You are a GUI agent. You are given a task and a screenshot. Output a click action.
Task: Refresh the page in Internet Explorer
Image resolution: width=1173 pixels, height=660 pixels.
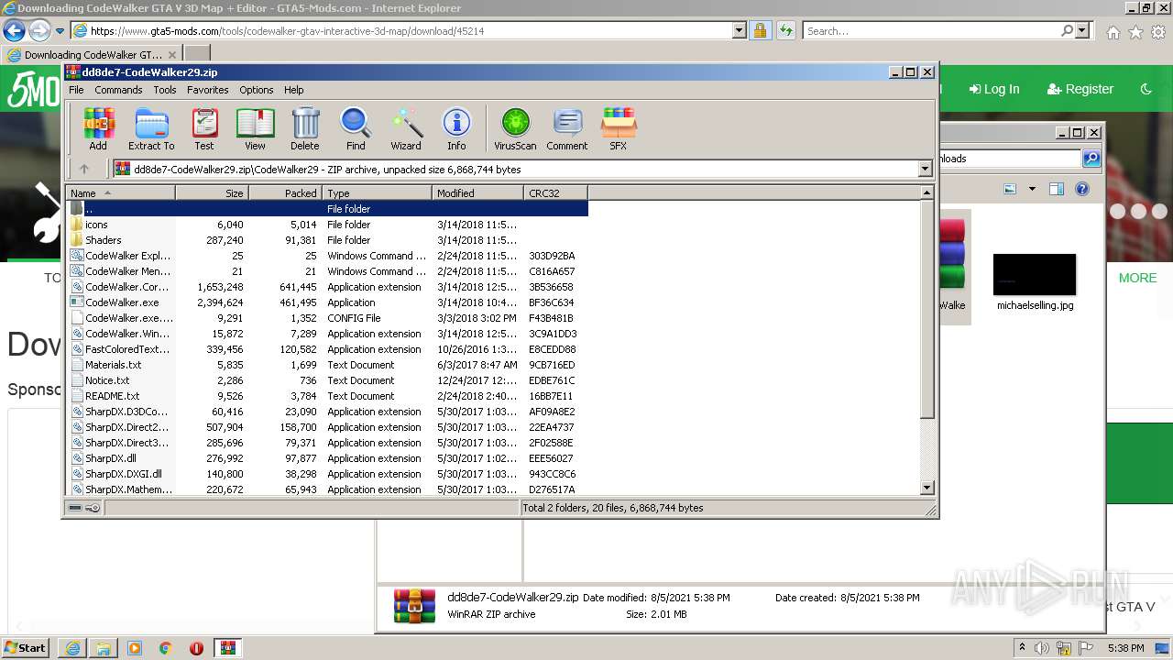(785, 31)
